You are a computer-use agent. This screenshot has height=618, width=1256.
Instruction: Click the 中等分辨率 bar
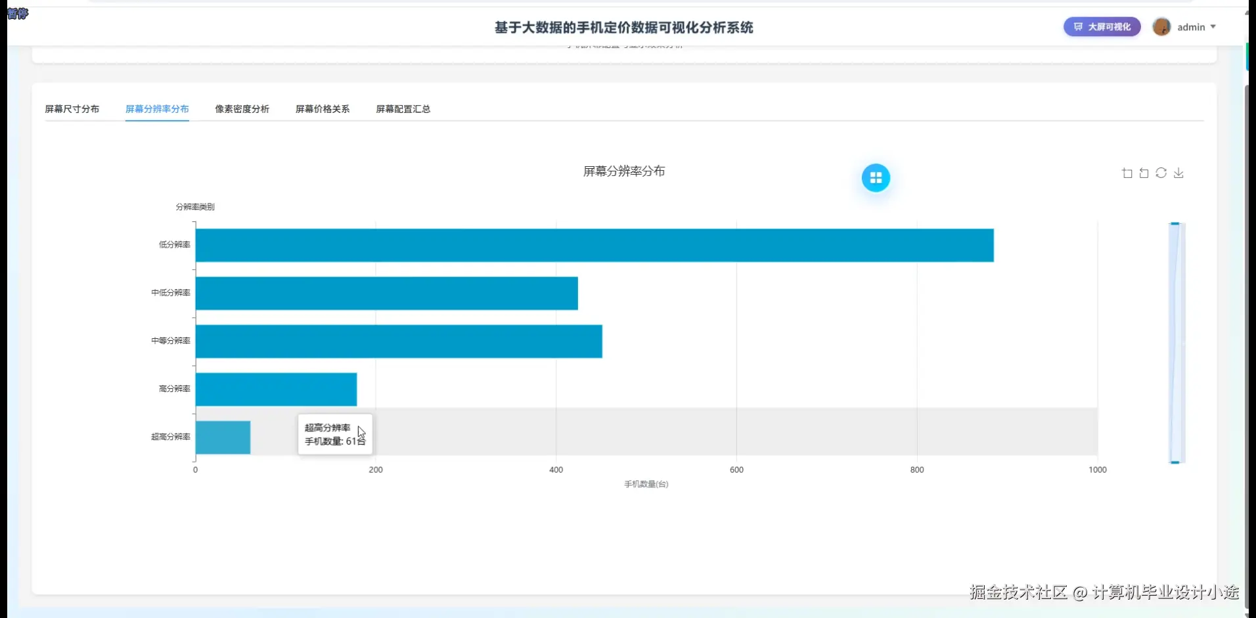[399, 341]
